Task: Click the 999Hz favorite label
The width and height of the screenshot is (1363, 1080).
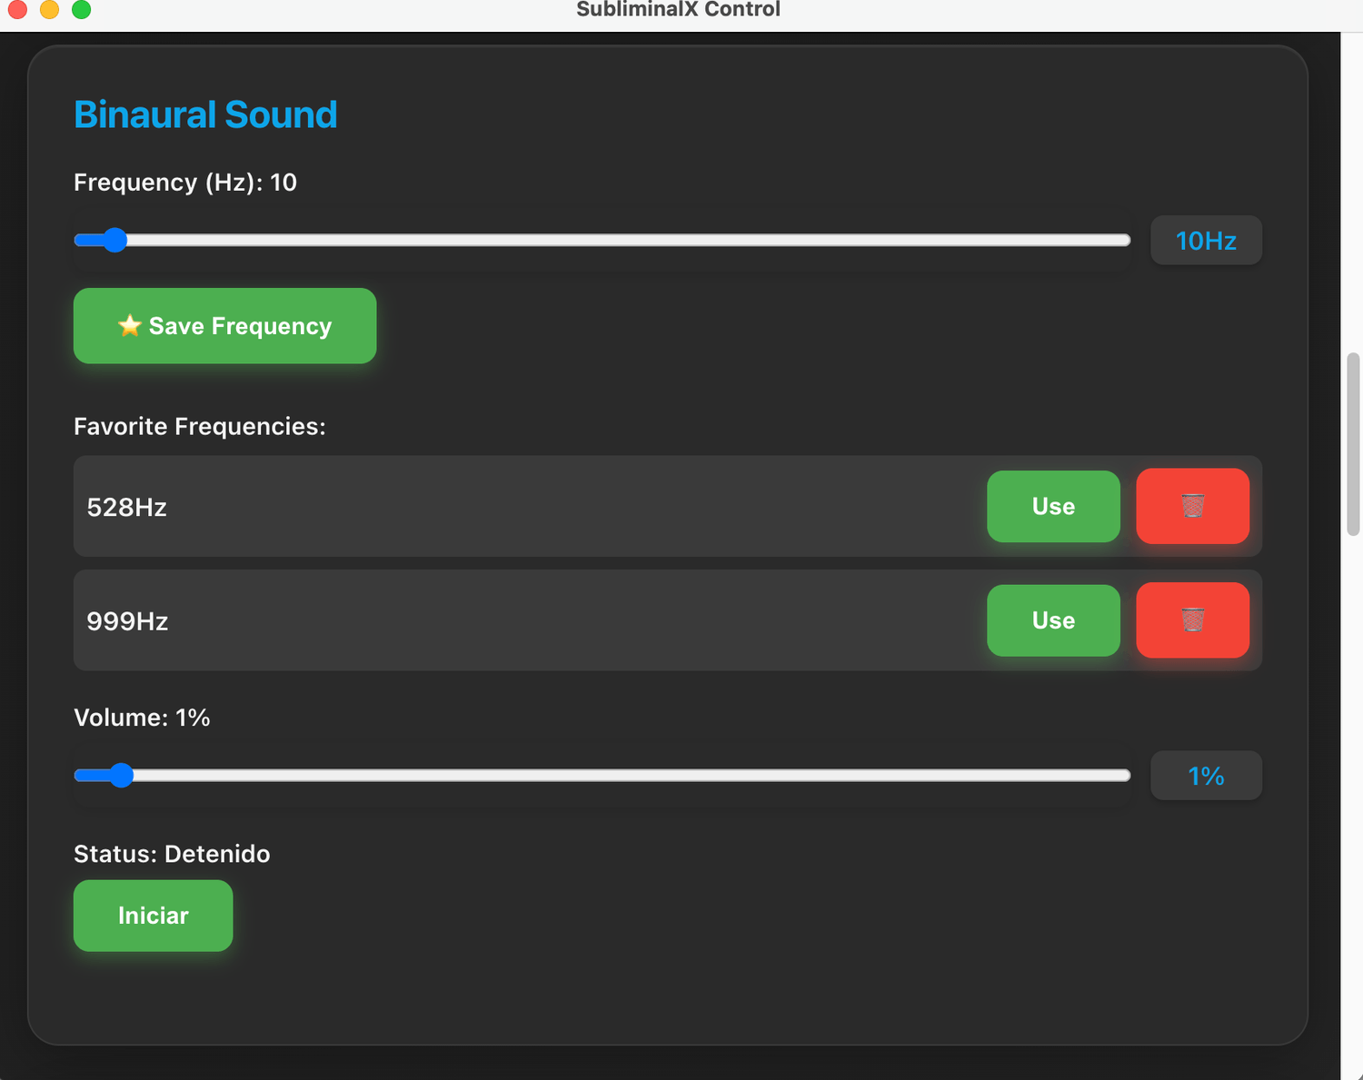Action: [x=127, y=621]
